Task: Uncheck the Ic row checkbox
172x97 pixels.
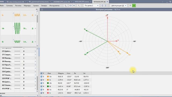Action: 41,93
